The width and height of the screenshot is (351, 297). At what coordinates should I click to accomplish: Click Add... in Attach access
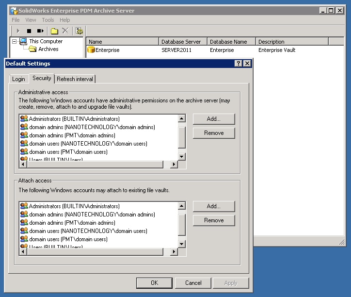(214, 206)
